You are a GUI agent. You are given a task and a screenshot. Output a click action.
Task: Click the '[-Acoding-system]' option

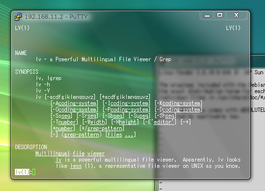point(74,103)
